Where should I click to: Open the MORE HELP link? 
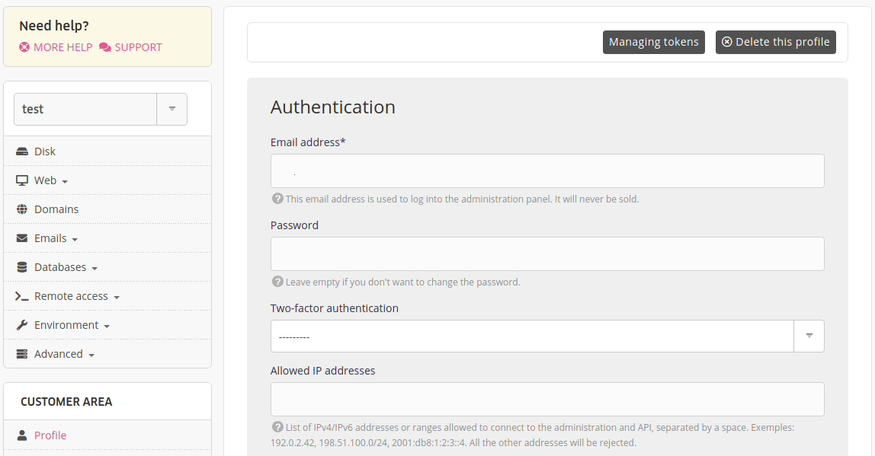click(x=56, y=47)
